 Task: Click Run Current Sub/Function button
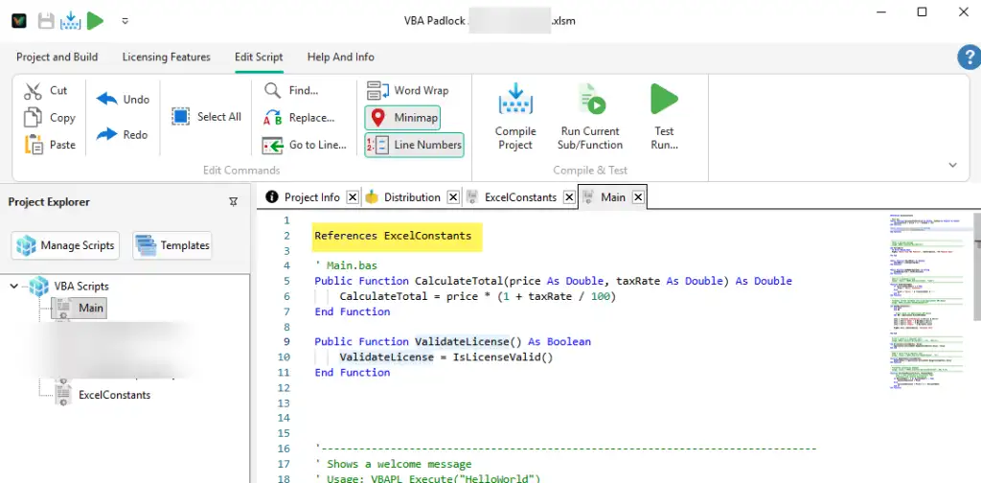point(591,117)
